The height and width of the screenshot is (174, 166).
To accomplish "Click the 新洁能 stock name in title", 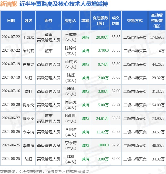I will (x=8, y=4).
